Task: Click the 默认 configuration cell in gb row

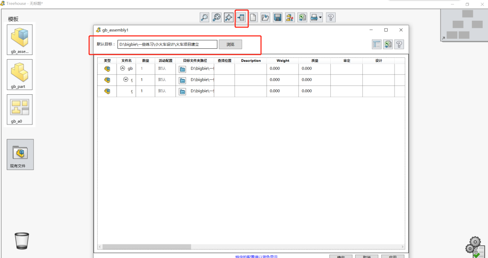Action: [165, 69]
